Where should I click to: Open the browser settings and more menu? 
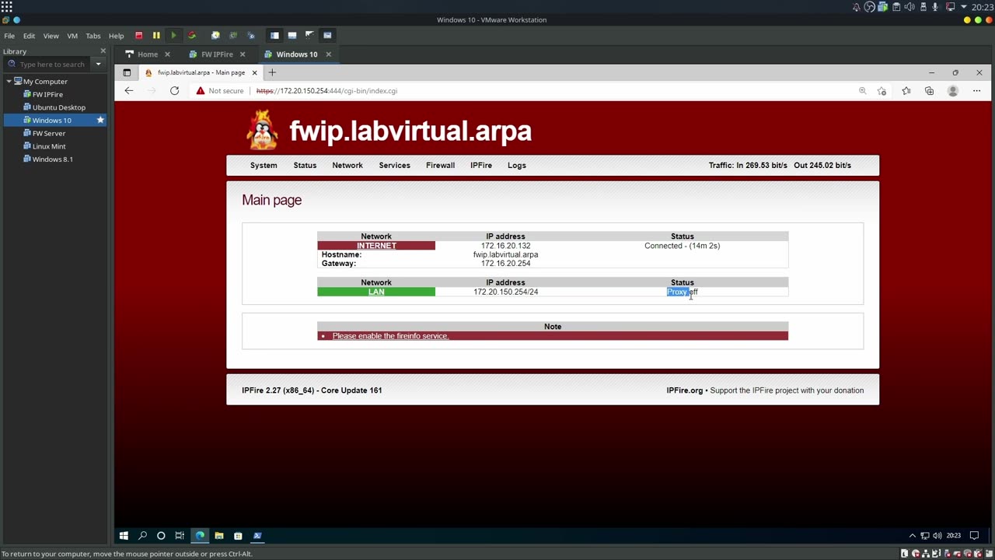tap(976, 91)
